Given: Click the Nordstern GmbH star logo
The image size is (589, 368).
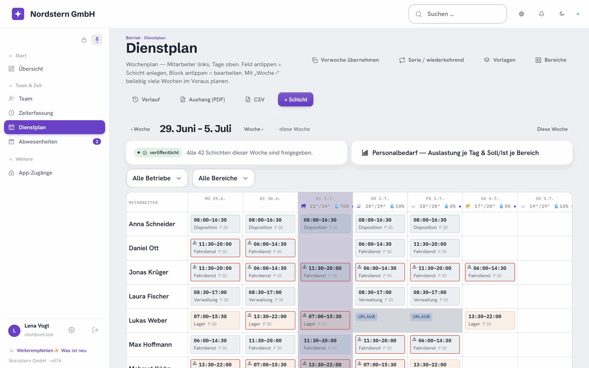Looking at the screenshot, I should 18,14.
